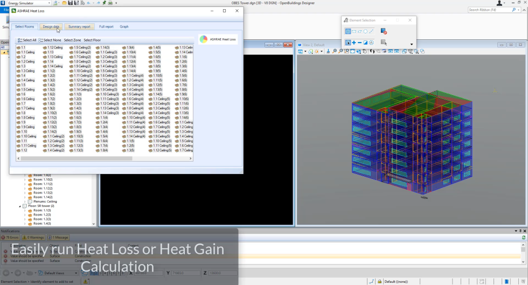The image size is (528, 285).
Task: Select Block method in Element Selection
Action: (354, 31)
